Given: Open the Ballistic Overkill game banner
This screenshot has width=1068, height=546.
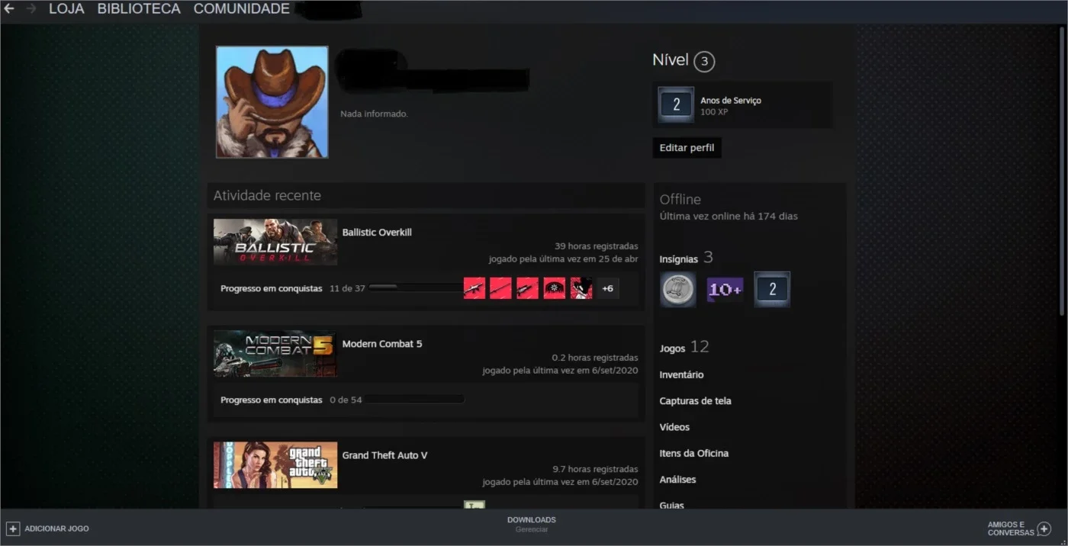Looking at the screenshot, I should click(x=275, y=242).
